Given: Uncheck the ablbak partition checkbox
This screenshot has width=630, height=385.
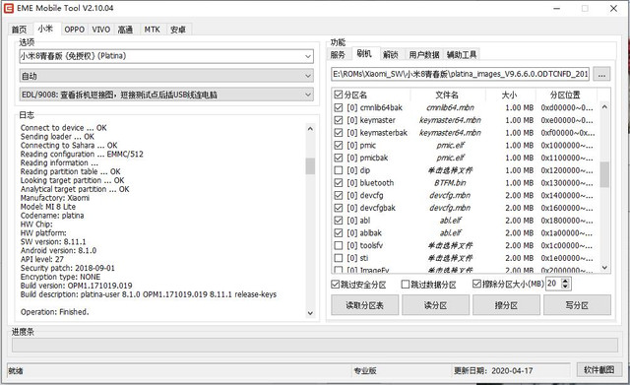Looking at the screenshot, I should 339,232.
